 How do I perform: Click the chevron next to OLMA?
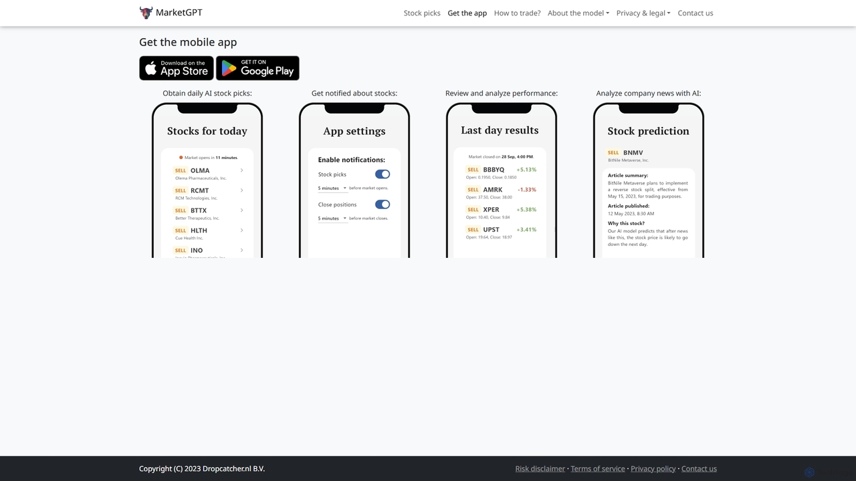tap(241, 170)
